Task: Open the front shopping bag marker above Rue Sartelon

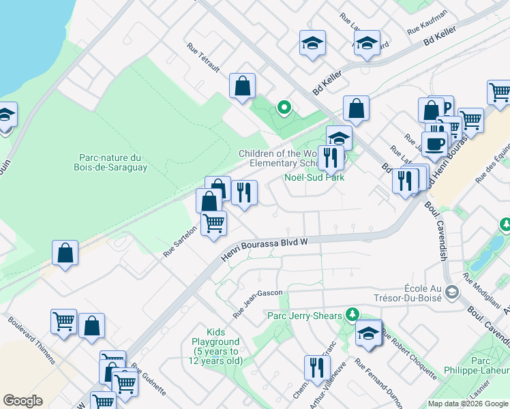Action: [x=209, y=202]
